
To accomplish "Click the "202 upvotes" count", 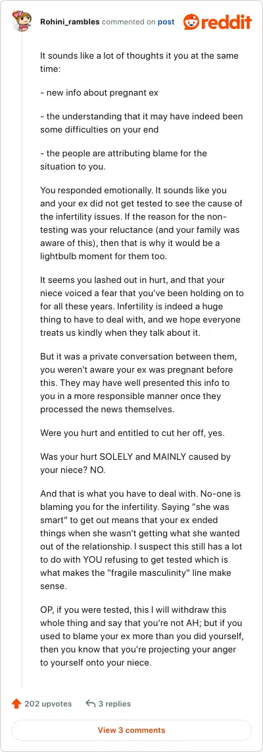I will coord(48,704).
